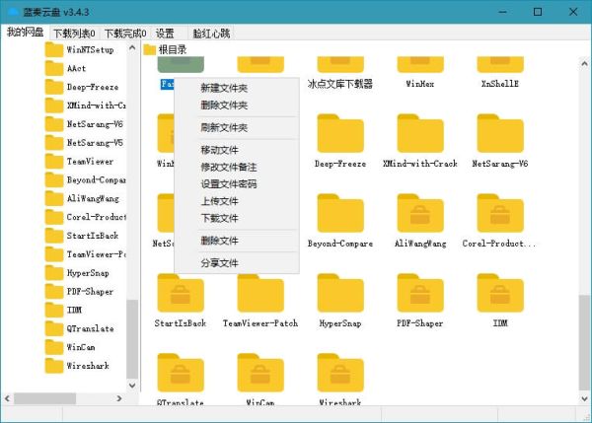Click the StartIsBack folder icon in the left tree
This screenshot has width=592, height=423.
(54, 236)
